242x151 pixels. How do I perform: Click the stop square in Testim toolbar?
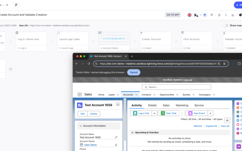pos(212,15)
